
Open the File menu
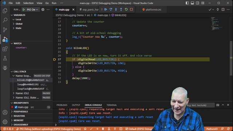(11, 3)
